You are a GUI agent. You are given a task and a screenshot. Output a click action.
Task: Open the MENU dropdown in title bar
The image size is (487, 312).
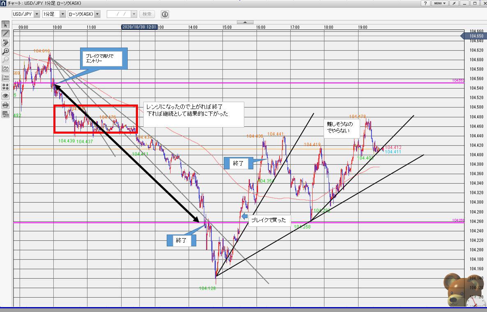(x=440, y=3)
